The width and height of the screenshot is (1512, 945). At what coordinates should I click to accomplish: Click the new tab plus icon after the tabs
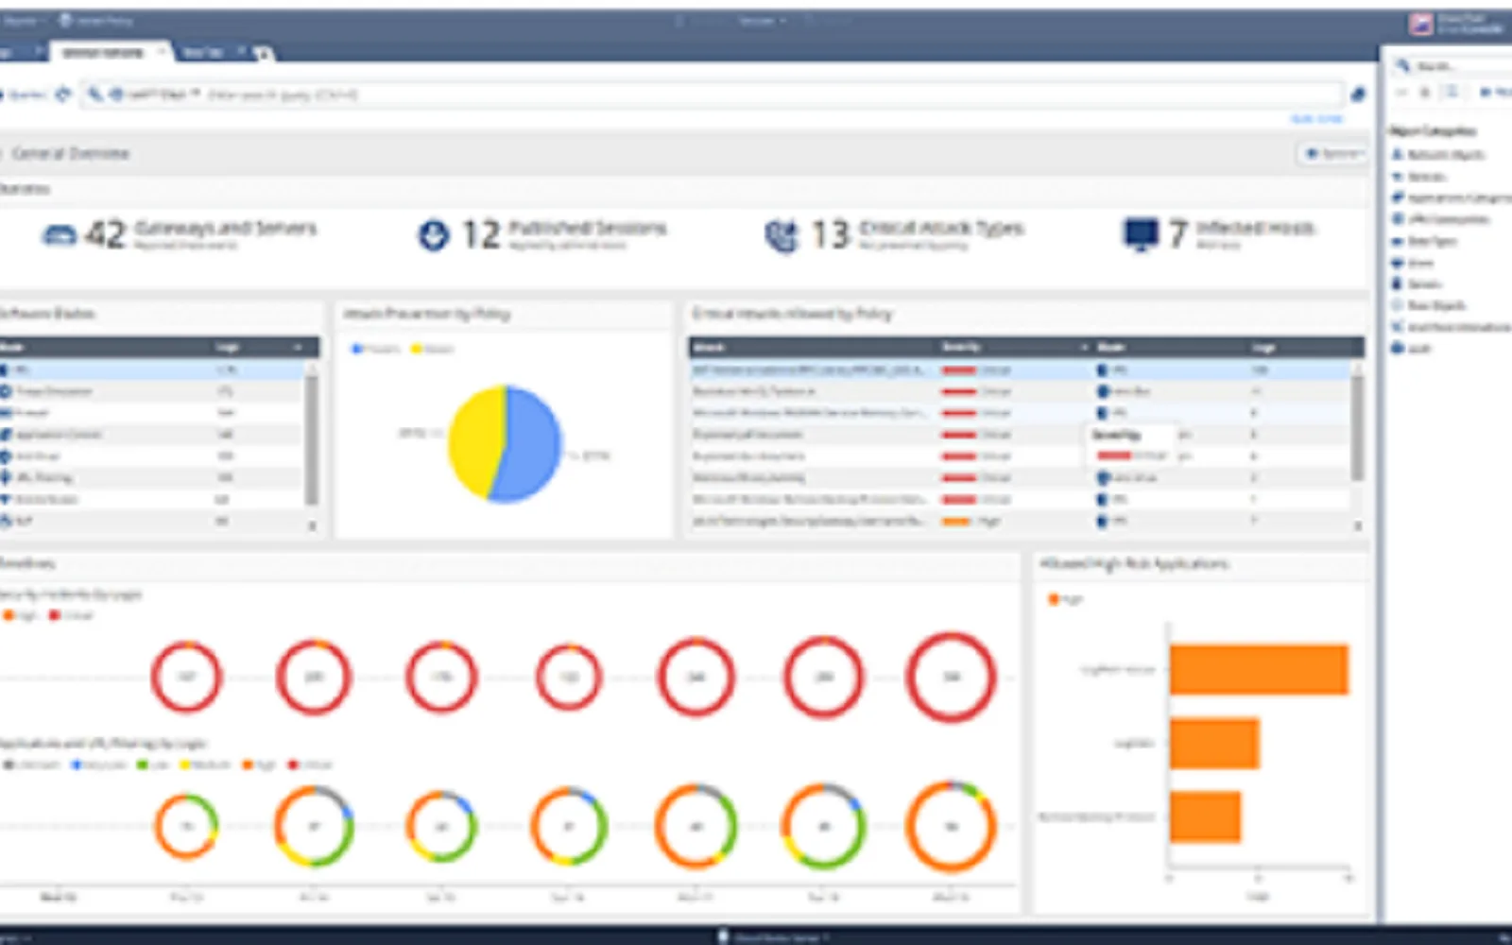tap(265, 54)
